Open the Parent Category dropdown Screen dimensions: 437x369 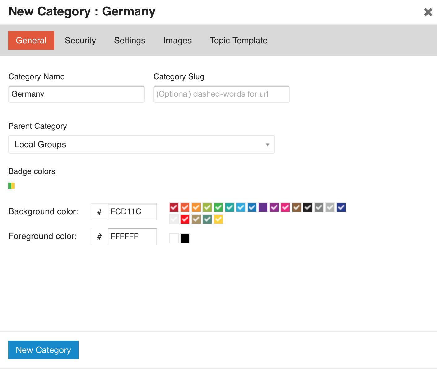point(141,144)
